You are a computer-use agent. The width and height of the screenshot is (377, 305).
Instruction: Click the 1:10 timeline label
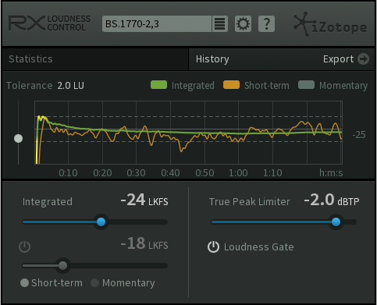coord(272,173)
